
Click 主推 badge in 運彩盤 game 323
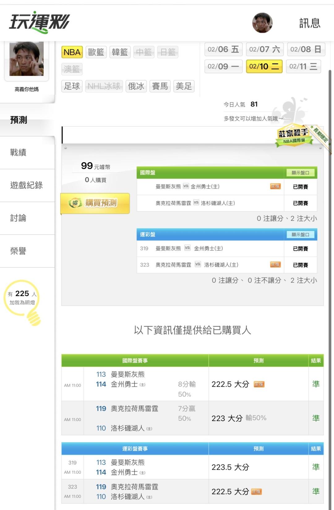(x=275, y=264)
